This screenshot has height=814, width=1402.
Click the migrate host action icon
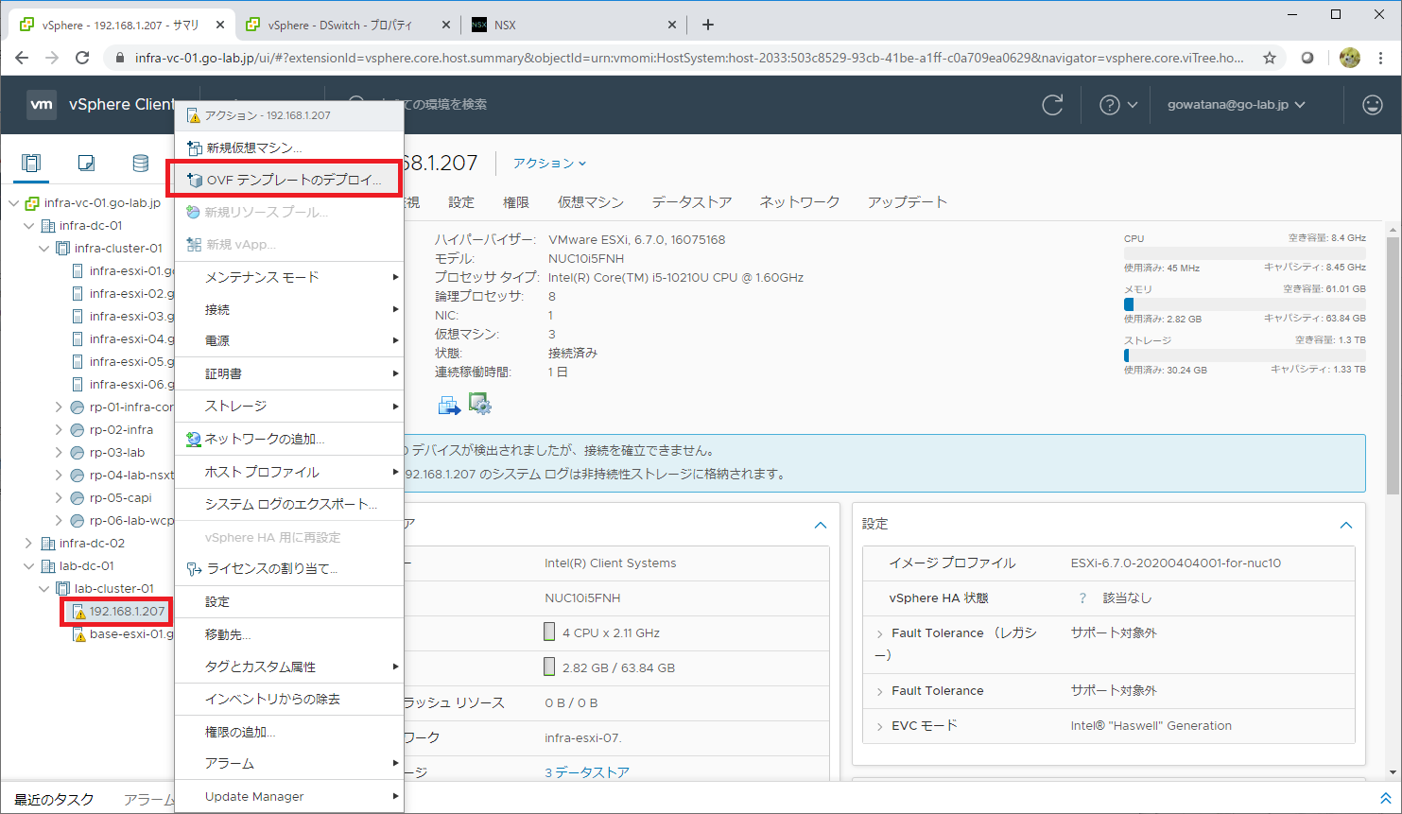point(449,405)
